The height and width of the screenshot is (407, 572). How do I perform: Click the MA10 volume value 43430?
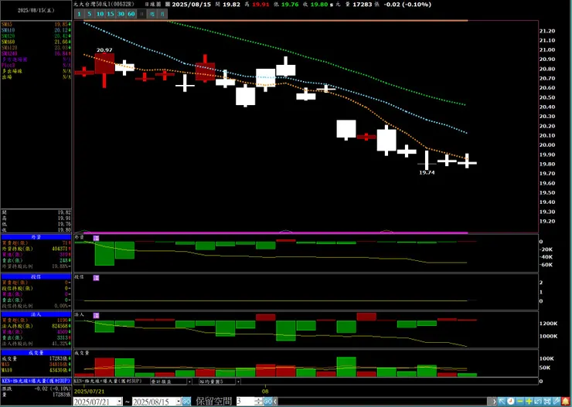58,370
